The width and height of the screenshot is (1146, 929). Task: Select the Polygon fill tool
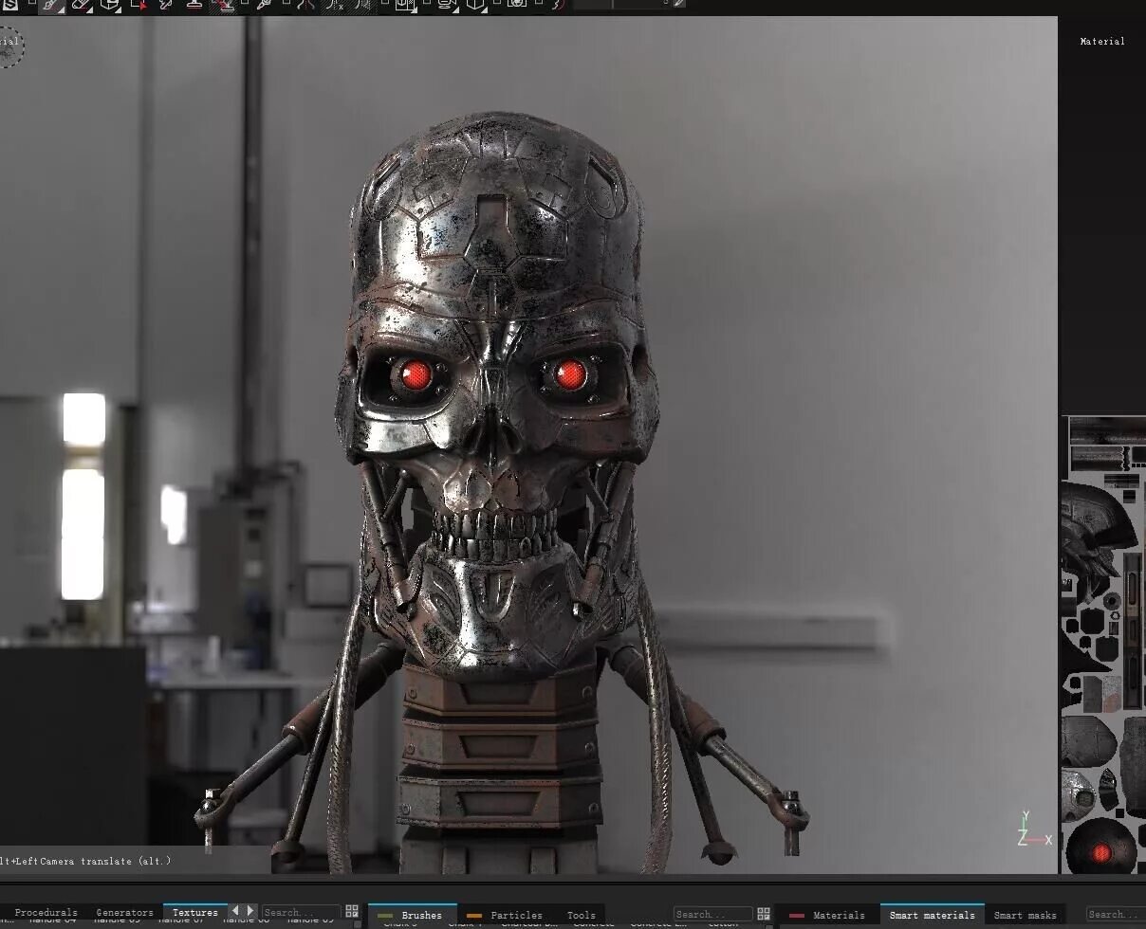[x=139, y=5]
